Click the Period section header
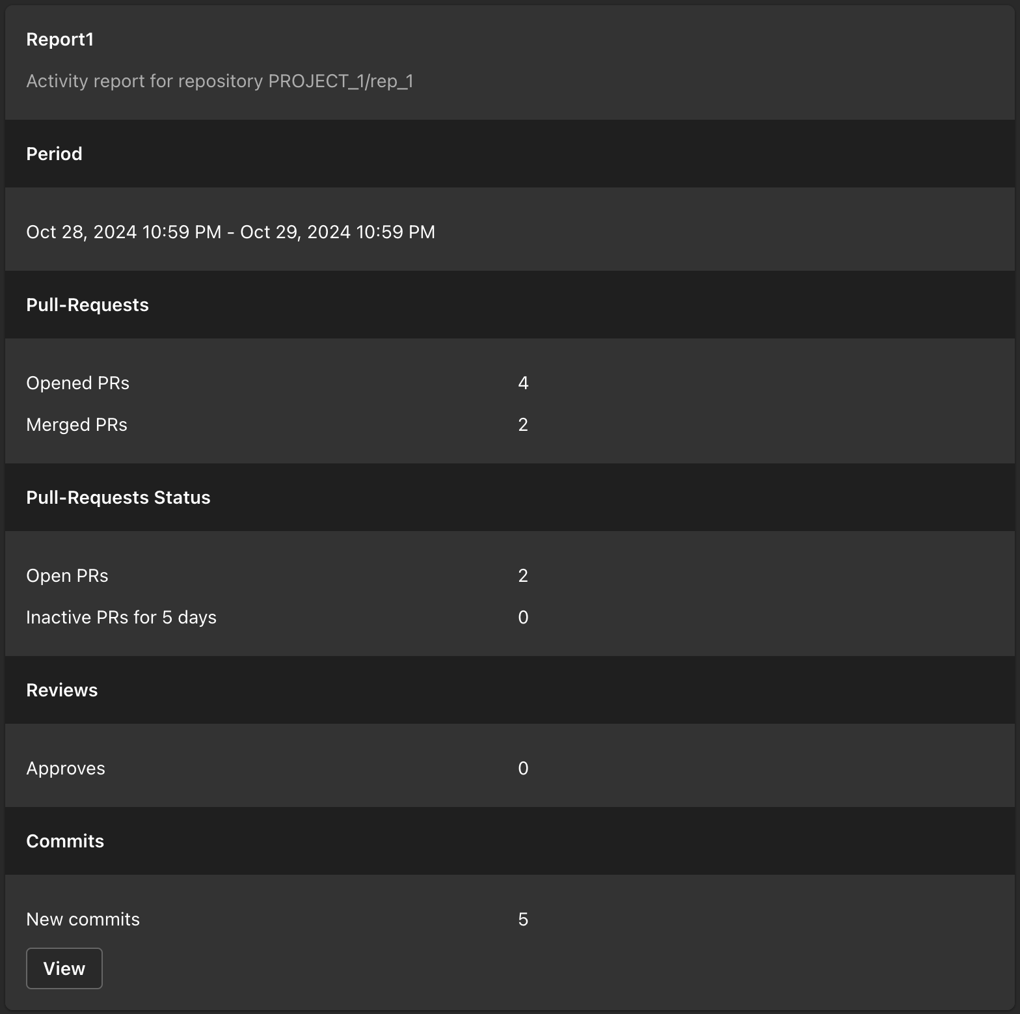1020x1014 pixels. point(54,154)
